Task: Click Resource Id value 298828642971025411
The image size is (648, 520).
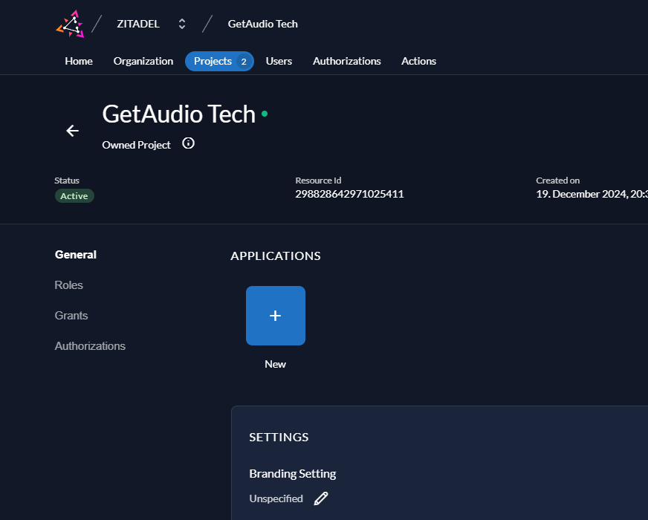Action: (x=349, y=194)
